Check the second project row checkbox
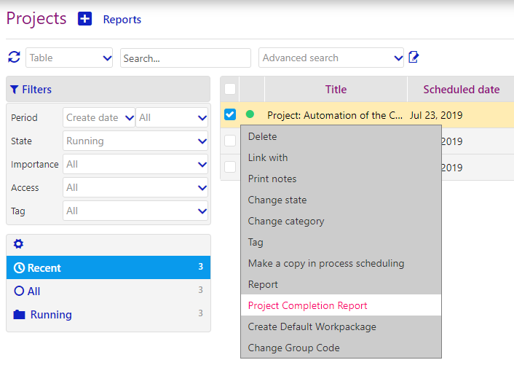514x368 pixels. (230, 141)
